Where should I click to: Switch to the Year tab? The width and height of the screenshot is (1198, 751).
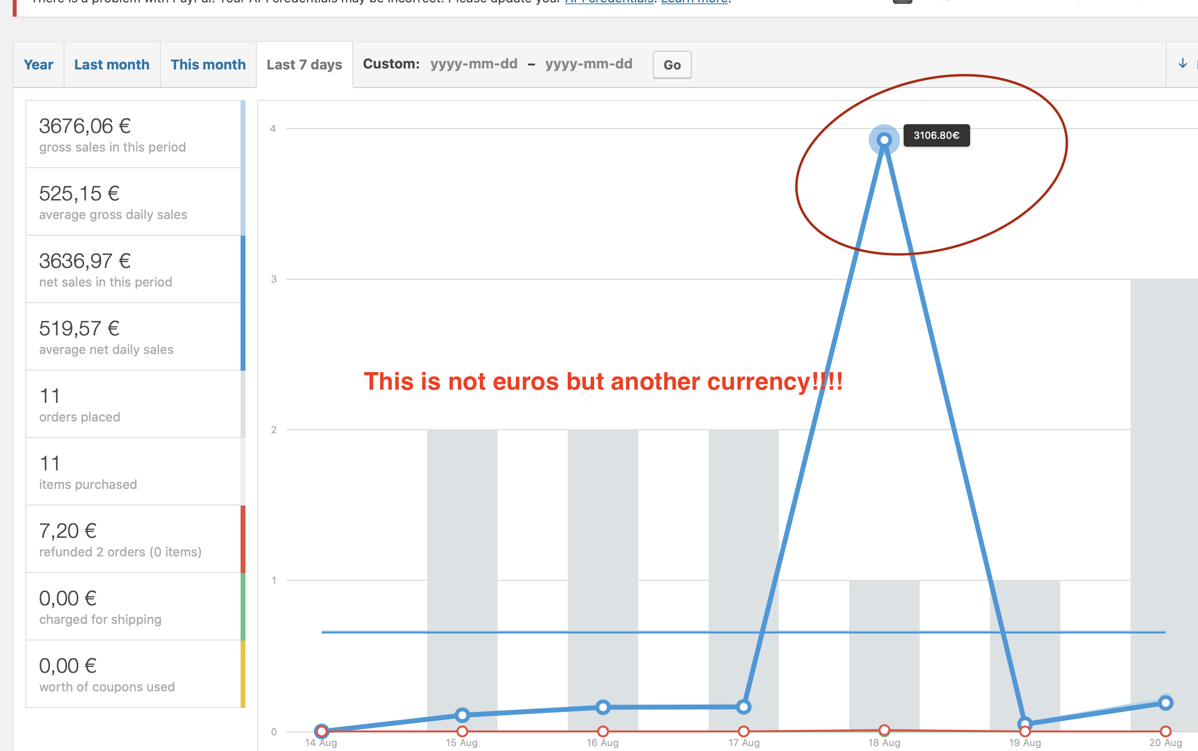point(38,65)
